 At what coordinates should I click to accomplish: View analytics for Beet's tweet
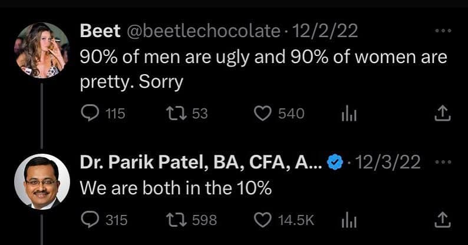coord(350,114)
